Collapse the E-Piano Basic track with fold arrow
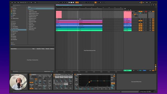 [x=124, y=11]
